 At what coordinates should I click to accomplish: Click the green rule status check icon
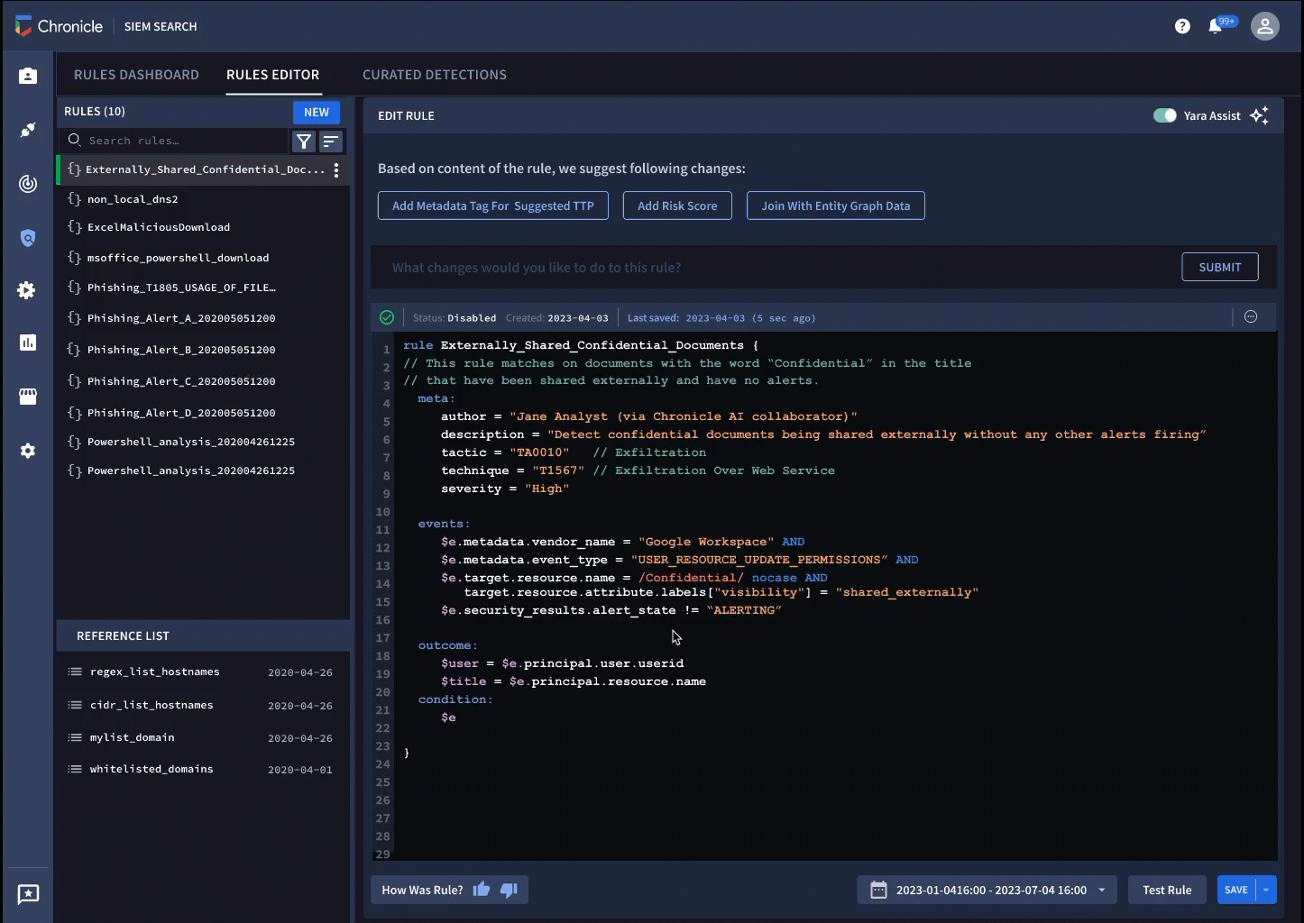point(387,317)
